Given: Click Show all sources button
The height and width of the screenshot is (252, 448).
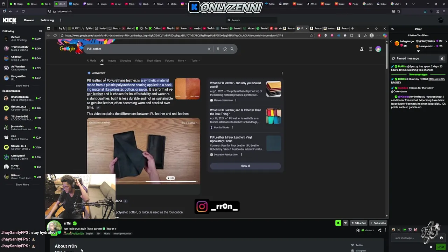Looking at the screenshot, I should click(245, 166).
